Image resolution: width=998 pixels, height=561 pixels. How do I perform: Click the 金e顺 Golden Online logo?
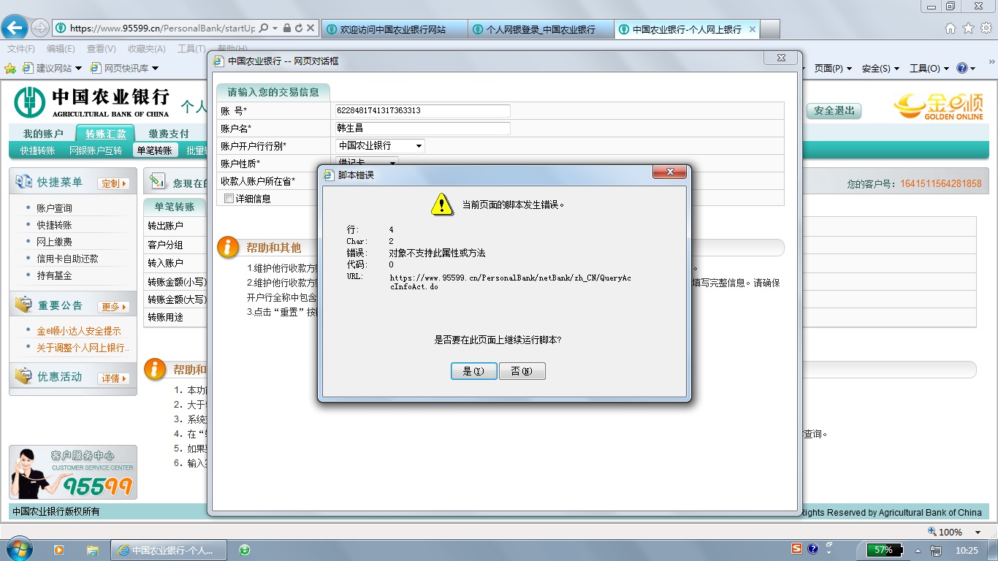[x=938, y=107]
